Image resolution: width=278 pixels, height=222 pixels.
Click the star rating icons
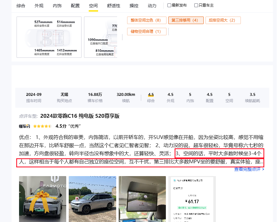[x=42, y=126]
